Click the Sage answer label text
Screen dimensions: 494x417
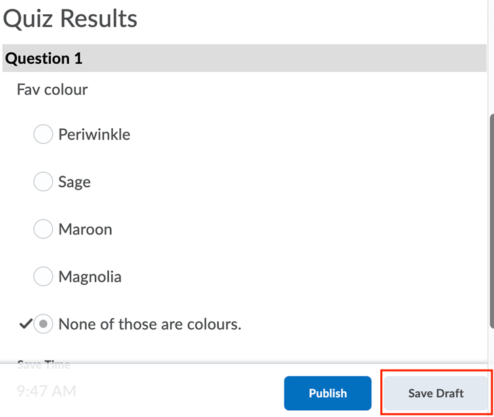click(x=75, y=182)
